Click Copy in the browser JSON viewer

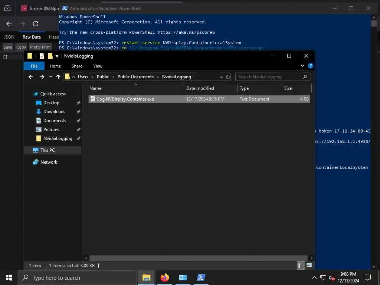tap(21, 47)
